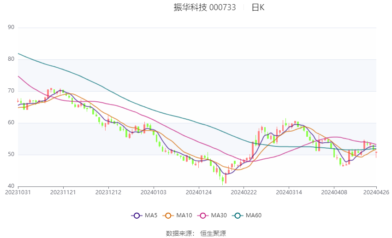Click the 40 y-axis value label

point(11,186)
